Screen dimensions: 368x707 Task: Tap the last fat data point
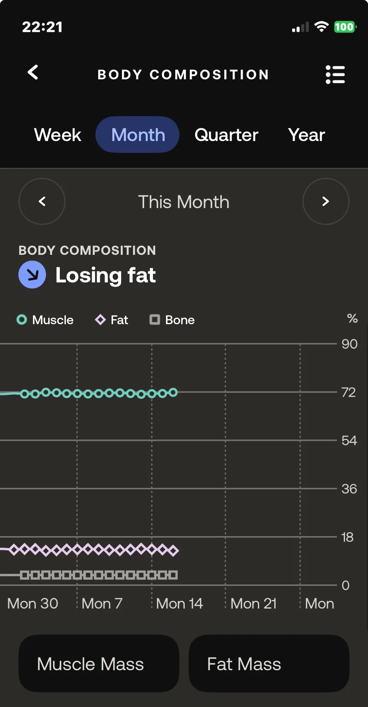[x=174, y=551]
